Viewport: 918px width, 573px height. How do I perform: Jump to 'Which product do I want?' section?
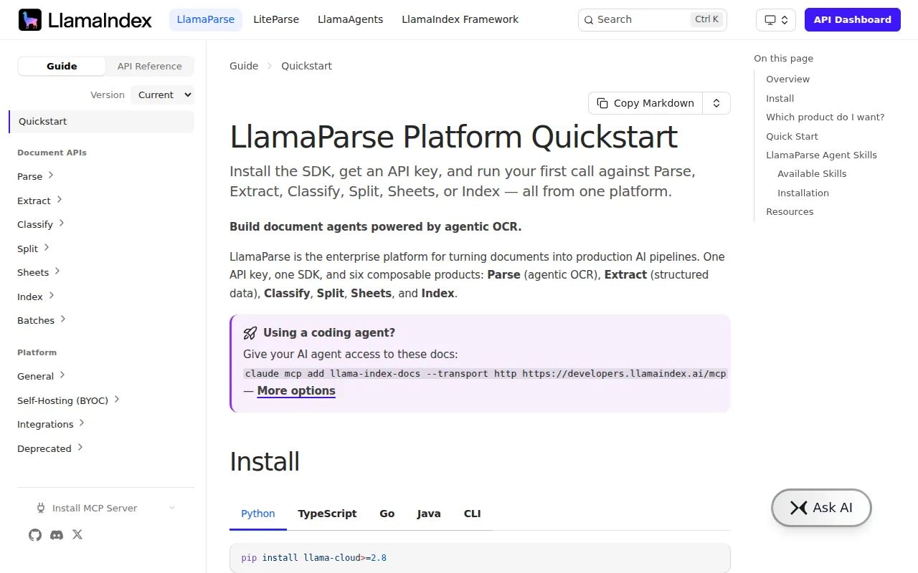[825, 117]
